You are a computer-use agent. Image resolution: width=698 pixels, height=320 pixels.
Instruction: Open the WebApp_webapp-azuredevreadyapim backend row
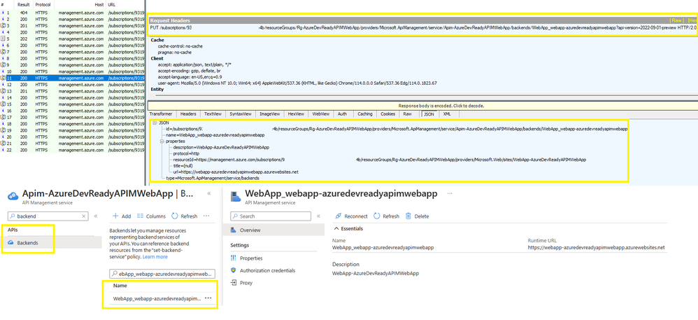(157, 298)
